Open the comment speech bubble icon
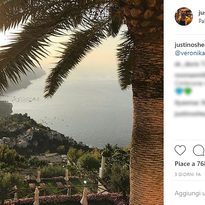205x205 pixels. (199, 150)
